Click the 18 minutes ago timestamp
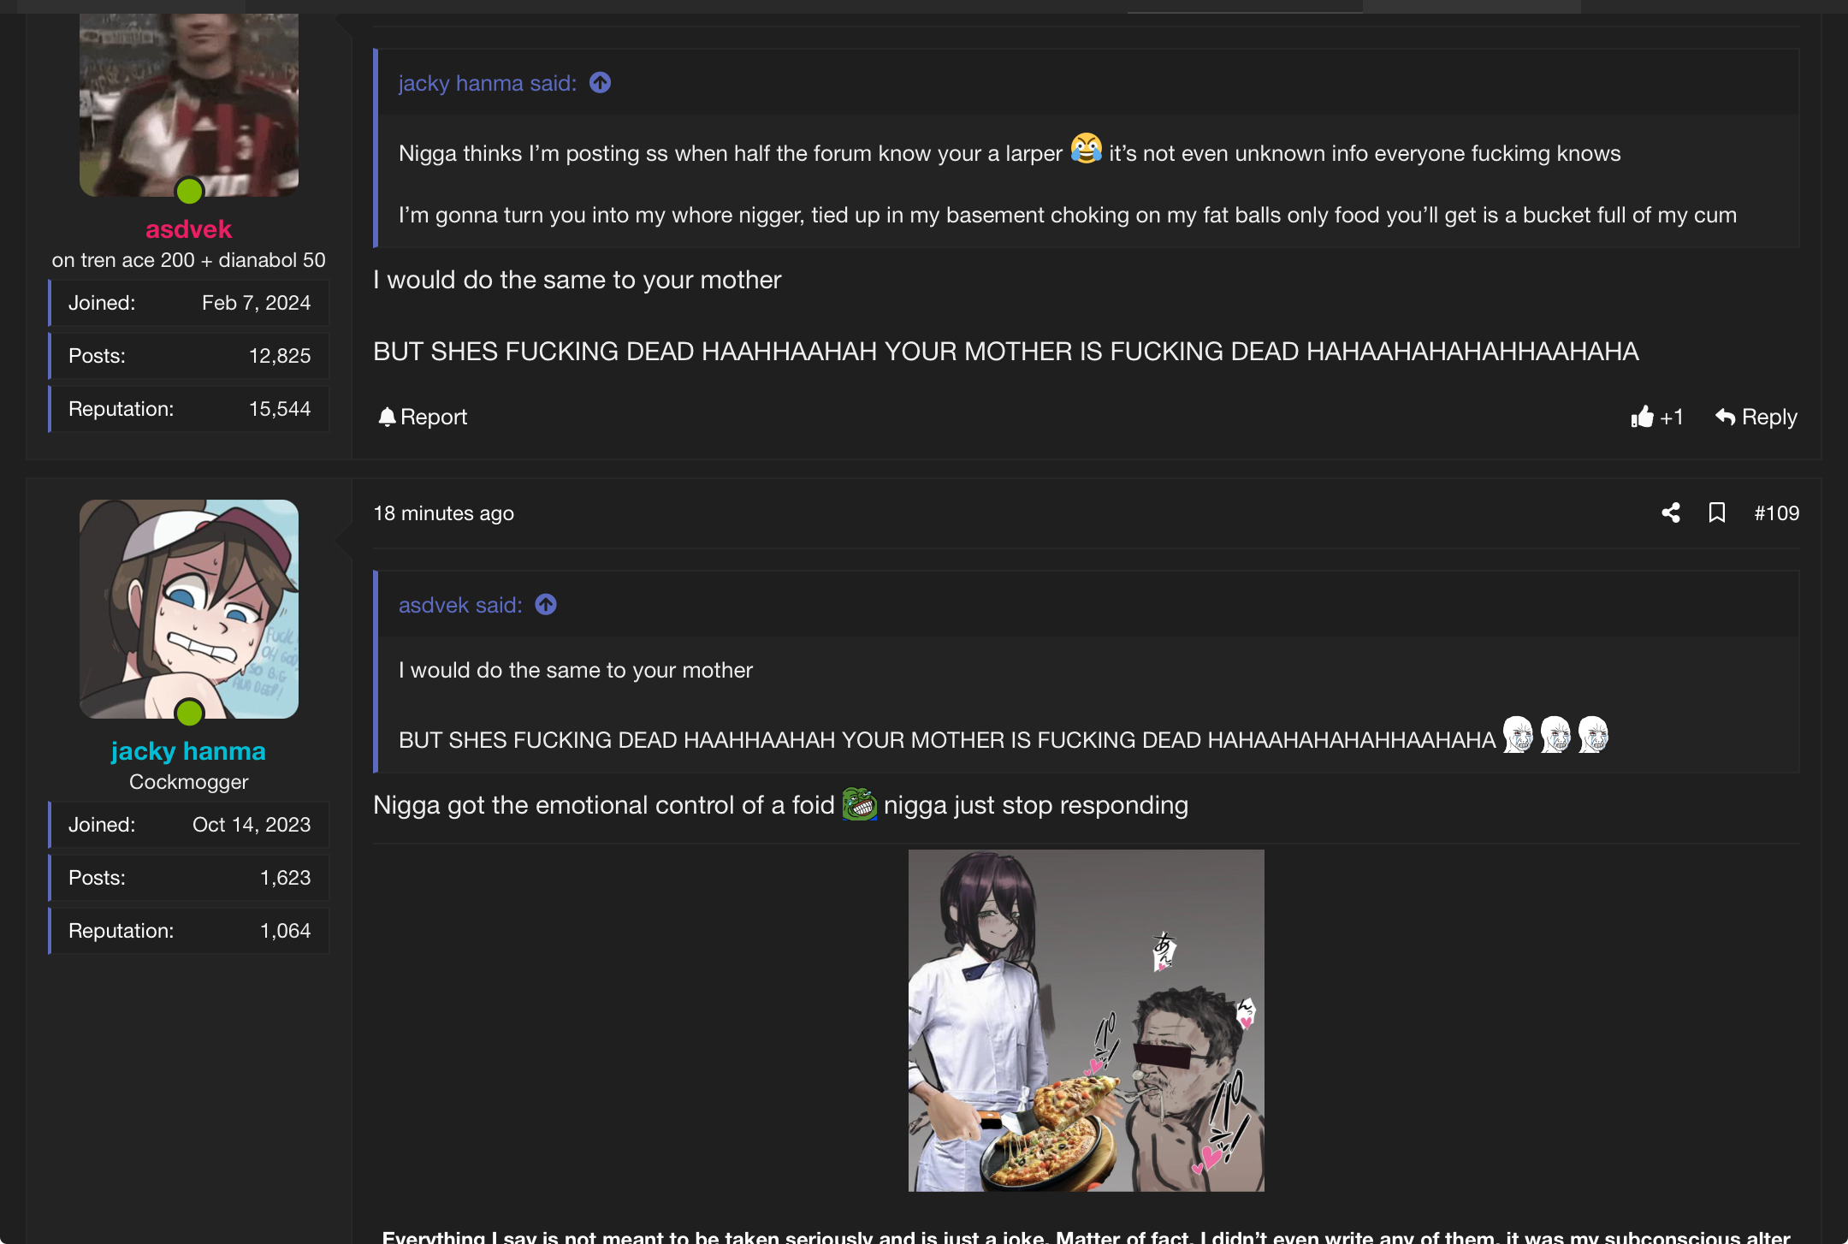Viewport: 1848px width, 1244px height. (443, 513)
